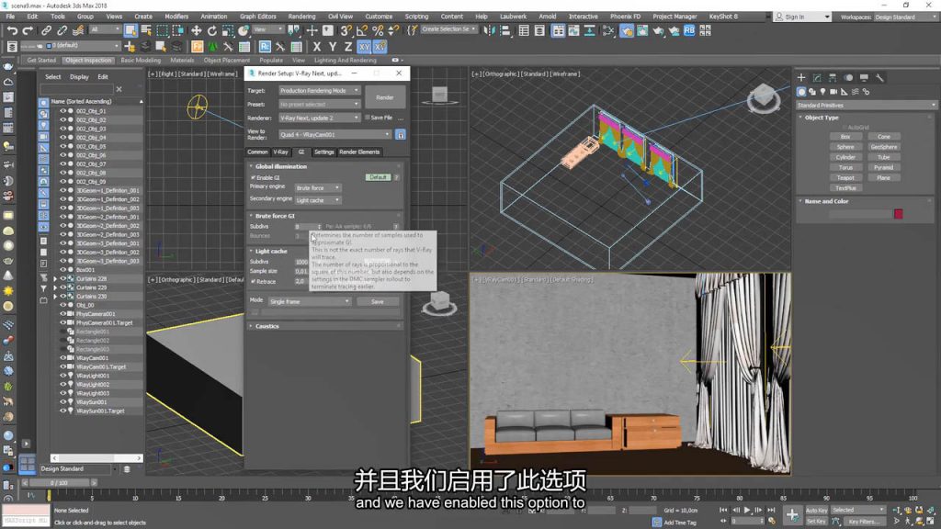Open the Primary engine dropdown
Viewport: 941px width, 529px height.
coord(317,187)
